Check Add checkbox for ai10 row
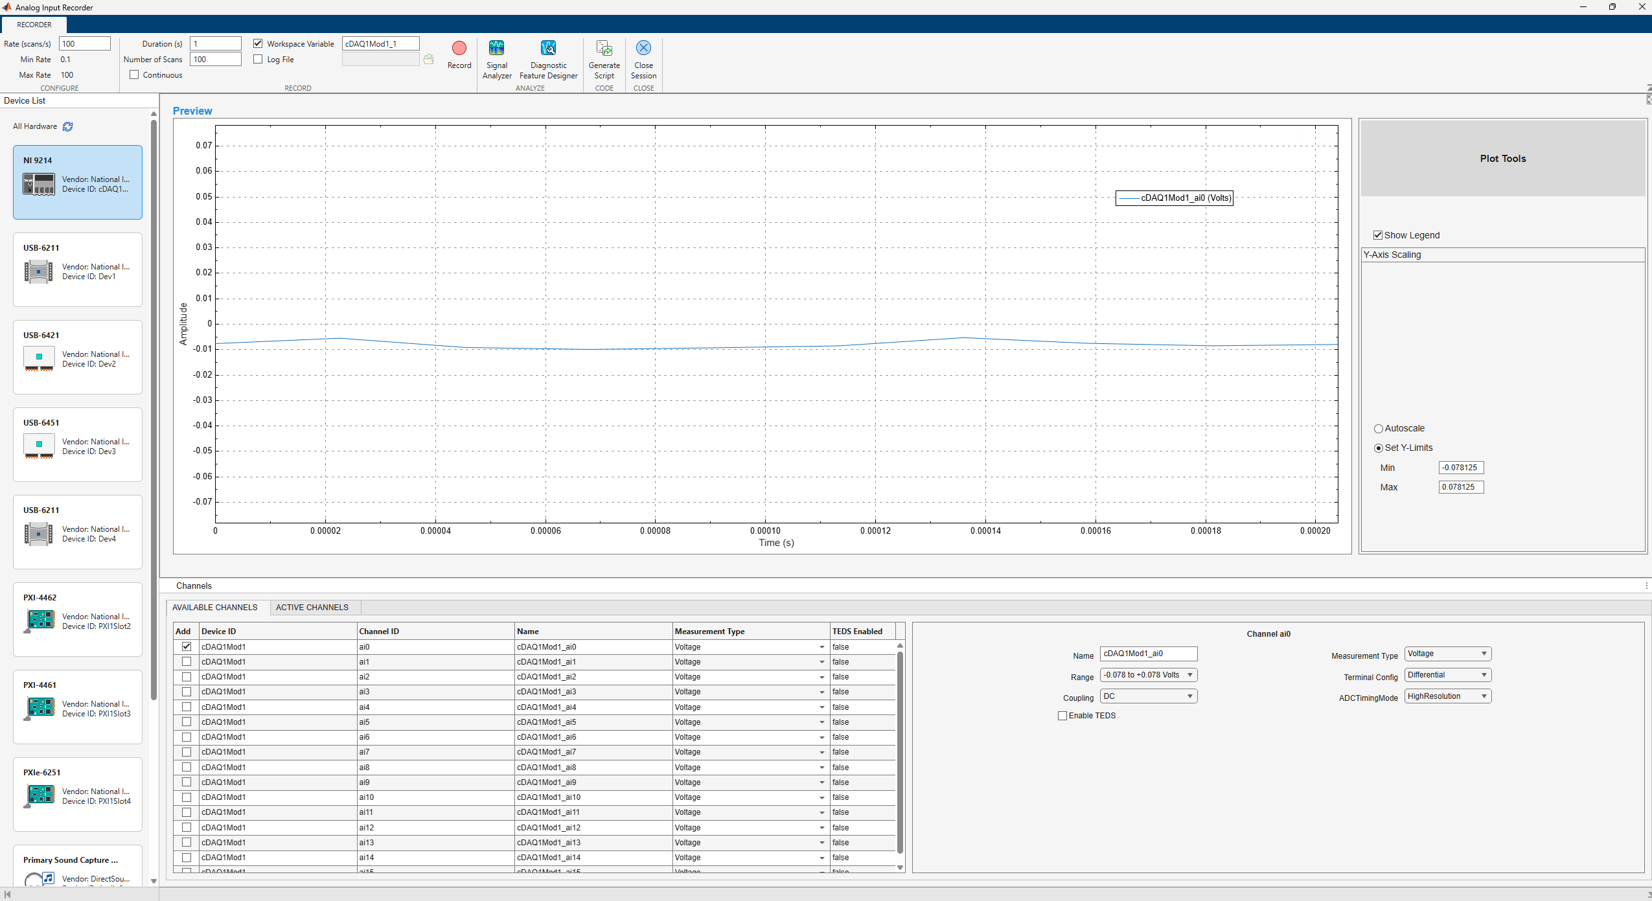The image size is (1652, 901). (187, 797)
